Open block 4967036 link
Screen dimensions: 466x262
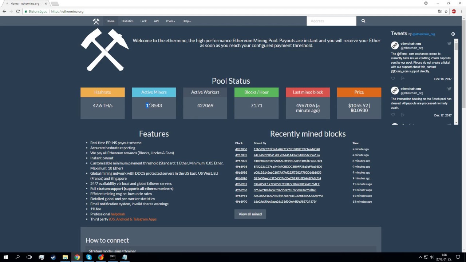(241, 149)
